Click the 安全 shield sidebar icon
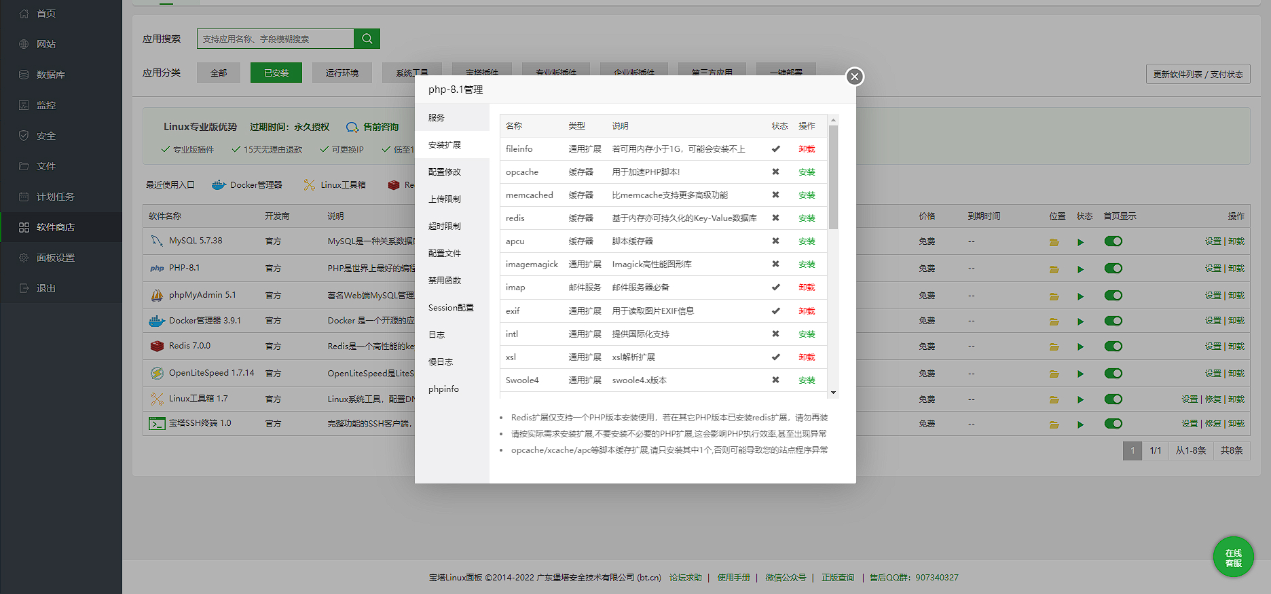Viewport: 1271px width, 594px height. tap(24, 136)
